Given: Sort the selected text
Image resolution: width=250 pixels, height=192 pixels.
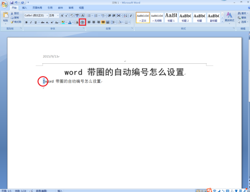Looking at the screenshot, I should coord(125,15).
